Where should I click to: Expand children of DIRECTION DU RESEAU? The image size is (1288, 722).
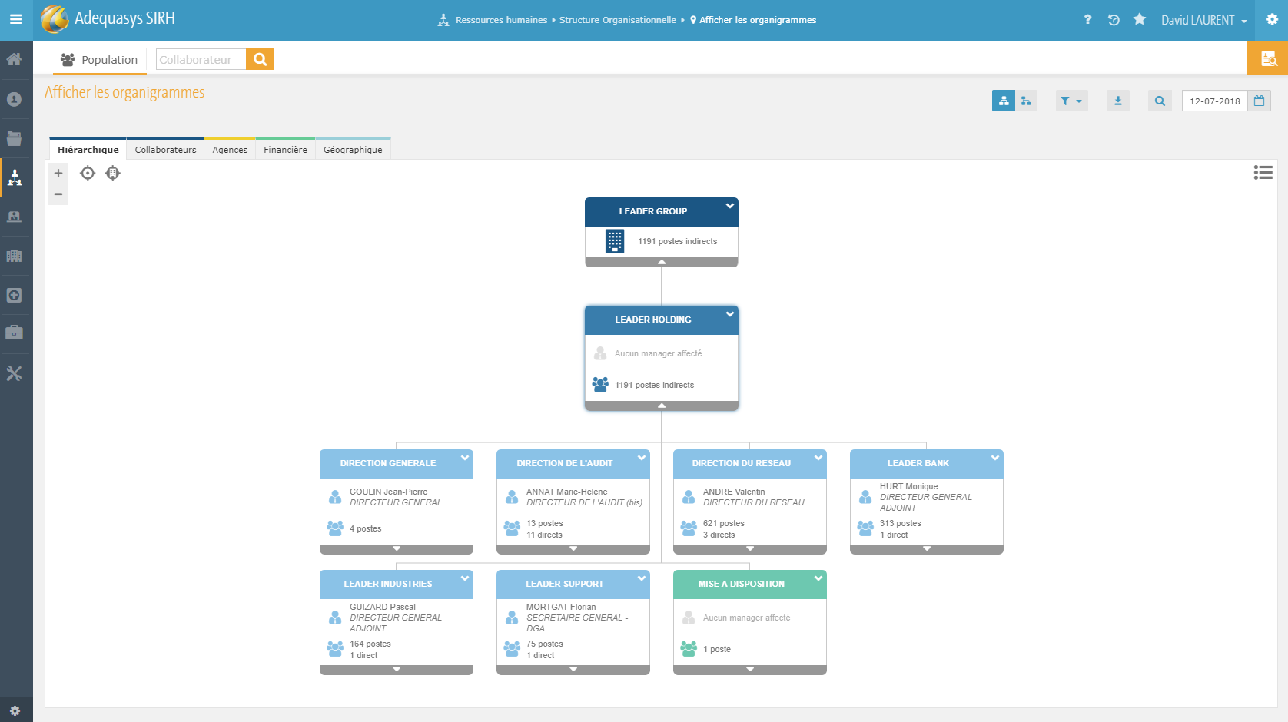click(750, 549)
